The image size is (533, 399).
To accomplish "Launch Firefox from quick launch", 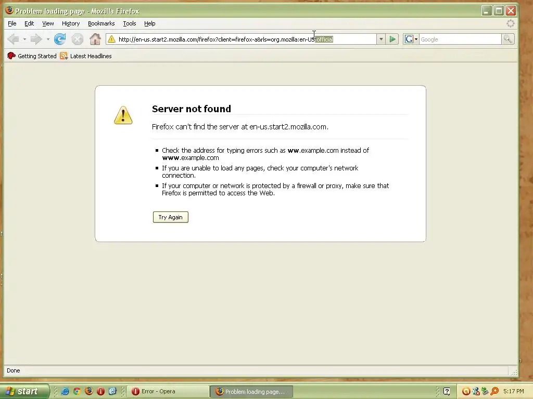I will (89, 391).
